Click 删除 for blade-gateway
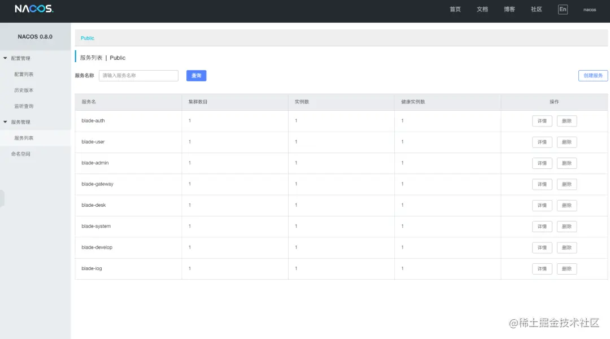The height and width of the screenshot is (339, 610). [x=567, y=184]
